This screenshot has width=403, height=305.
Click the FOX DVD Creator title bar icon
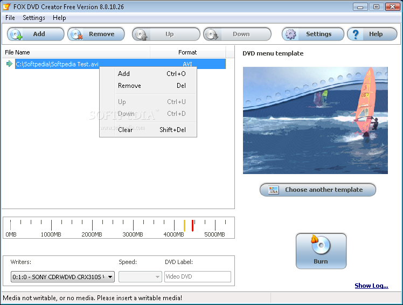[x=7, y=6]
